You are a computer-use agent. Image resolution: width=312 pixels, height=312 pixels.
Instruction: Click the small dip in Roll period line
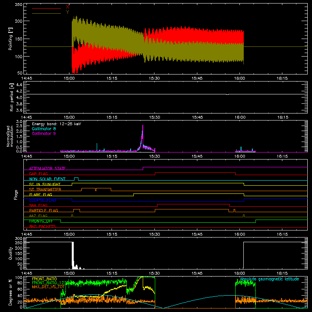[x=227, y=94]
